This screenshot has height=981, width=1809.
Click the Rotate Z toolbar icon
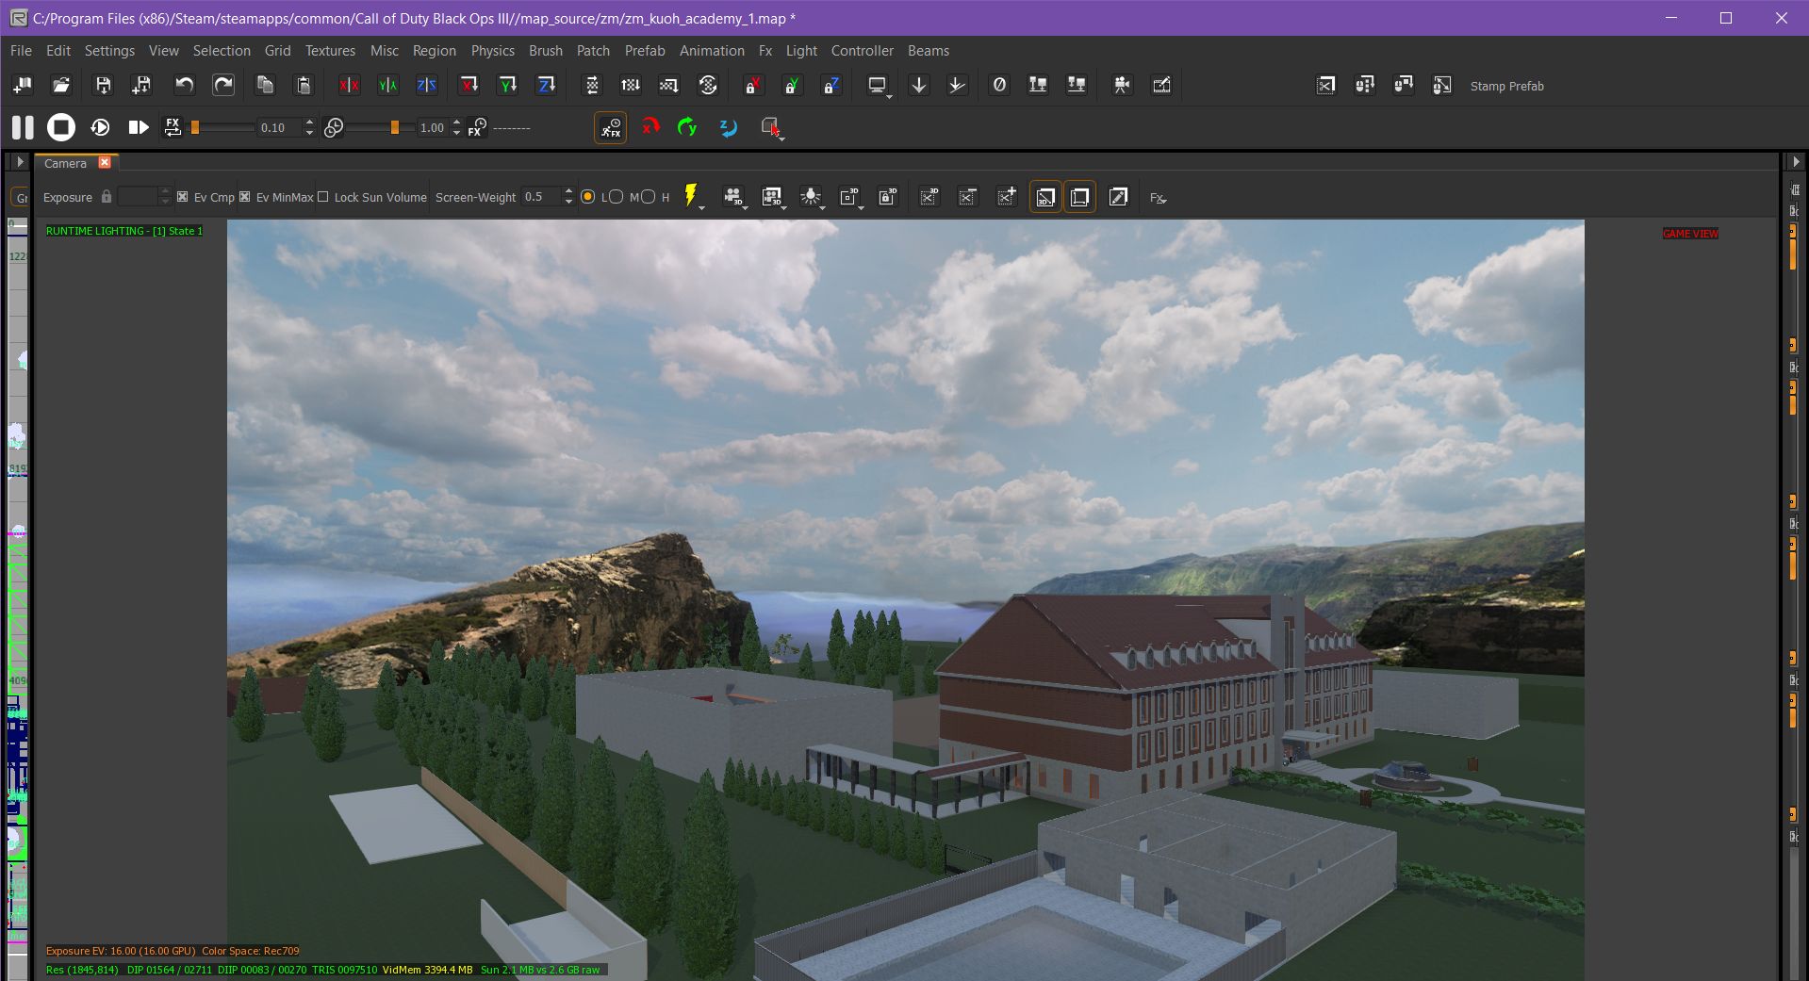point(546,85)
